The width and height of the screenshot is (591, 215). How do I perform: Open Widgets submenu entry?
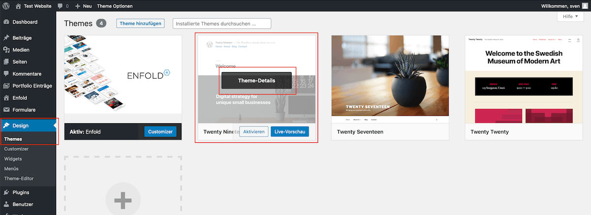[x=13, y=159]
